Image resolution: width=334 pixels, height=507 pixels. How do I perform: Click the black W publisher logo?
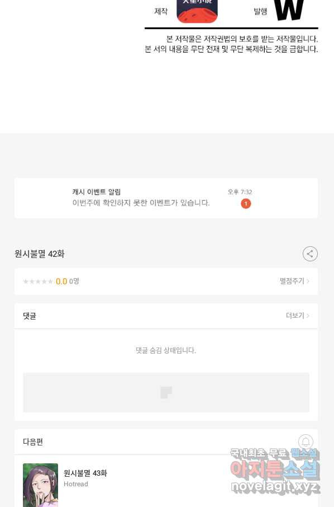click(289, 10)
